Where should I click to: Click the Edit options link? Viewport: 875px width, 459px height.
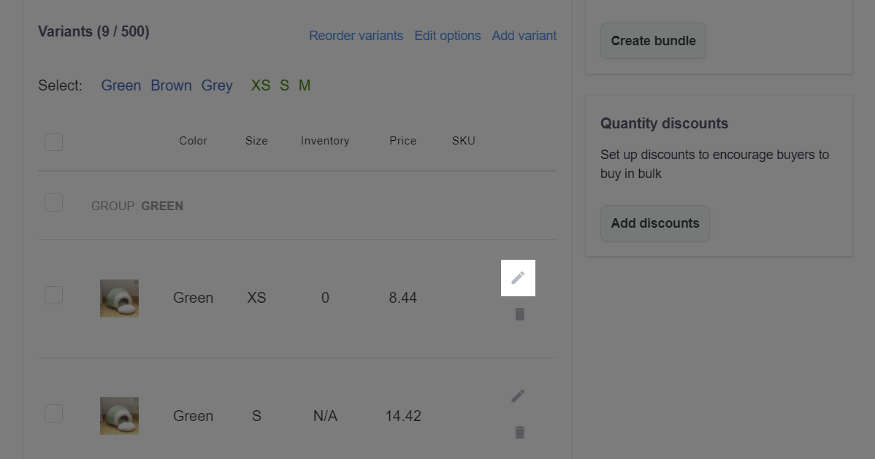(x=447, y=36)
